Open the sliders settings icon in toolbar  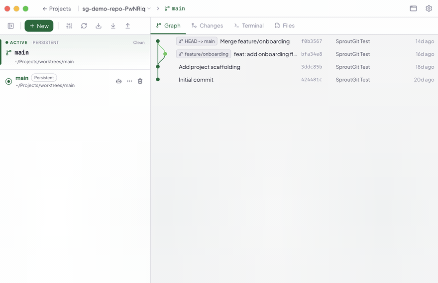(x=69, y=26)
